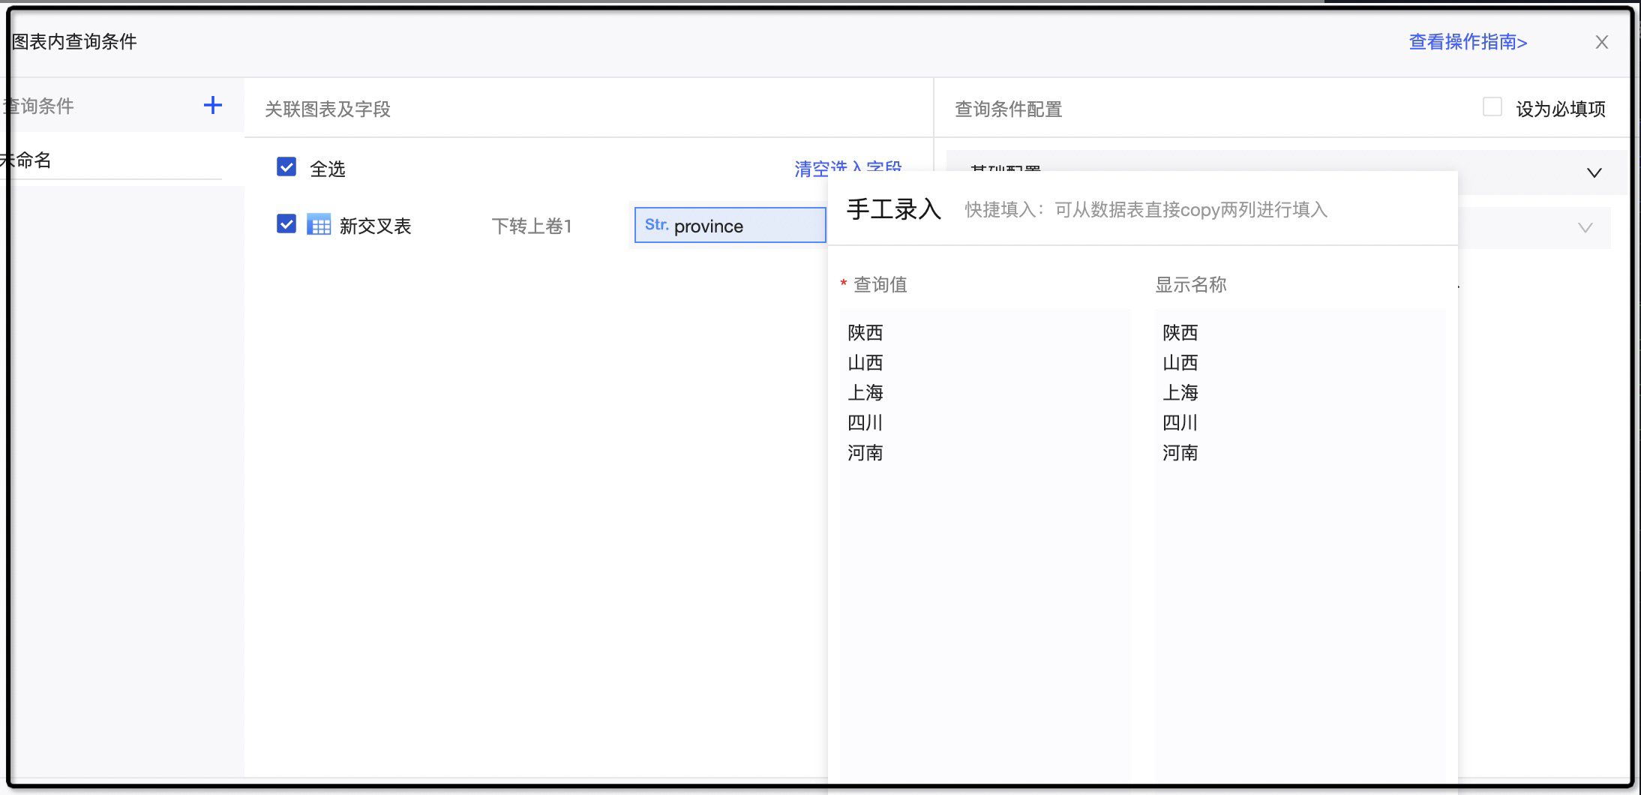Click 陕西 in the 查询值 column
Viewport: 1641px width, 795px height.
(865, 332)
